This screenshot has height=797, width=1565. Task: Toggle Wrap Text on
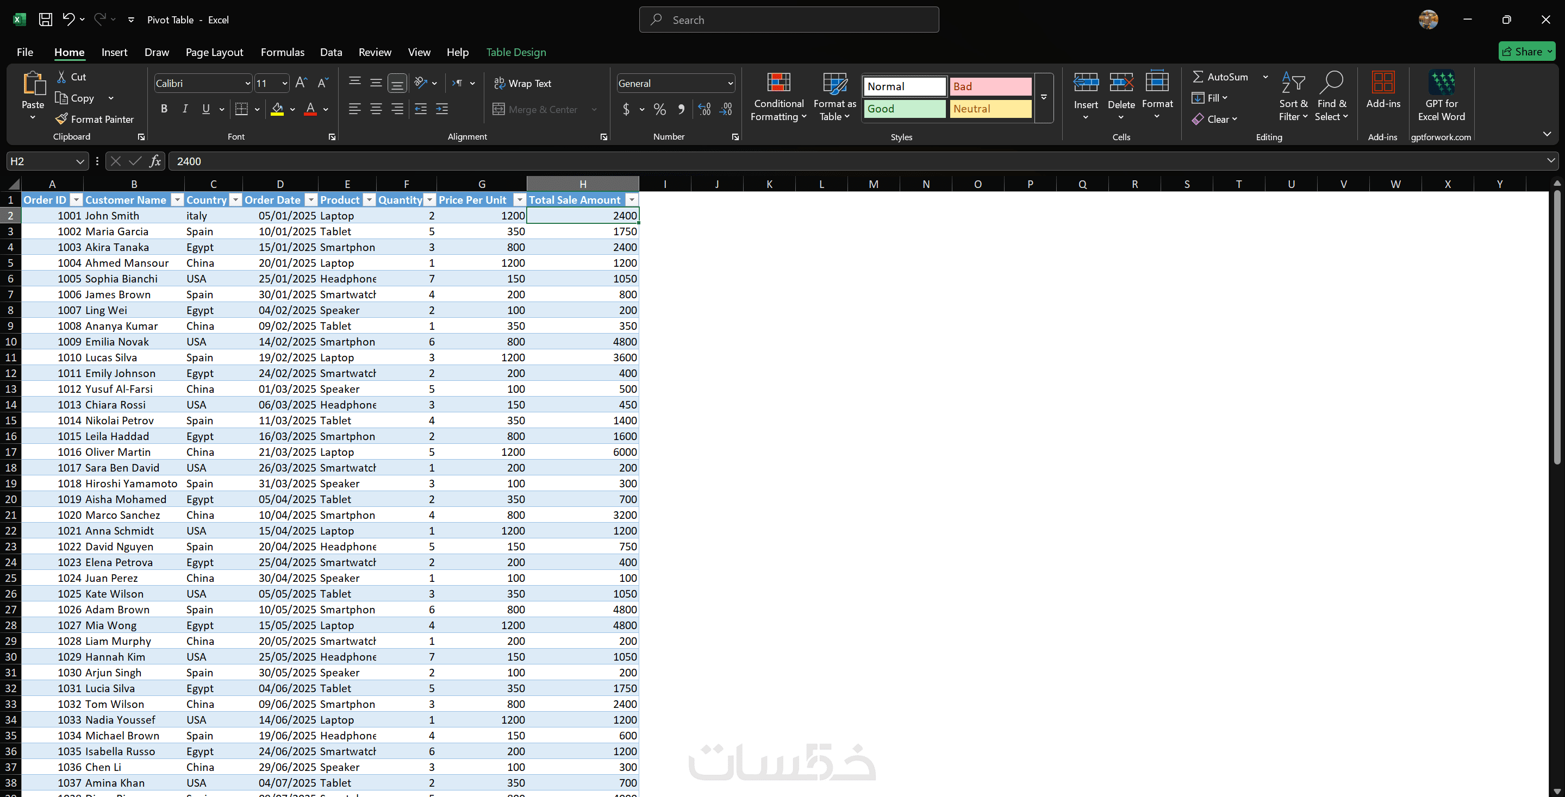coord(522,83)
